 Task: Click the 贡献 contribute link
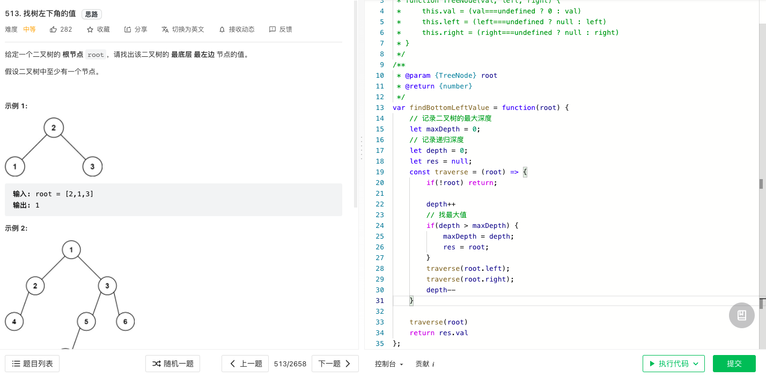tap(425, 364)
